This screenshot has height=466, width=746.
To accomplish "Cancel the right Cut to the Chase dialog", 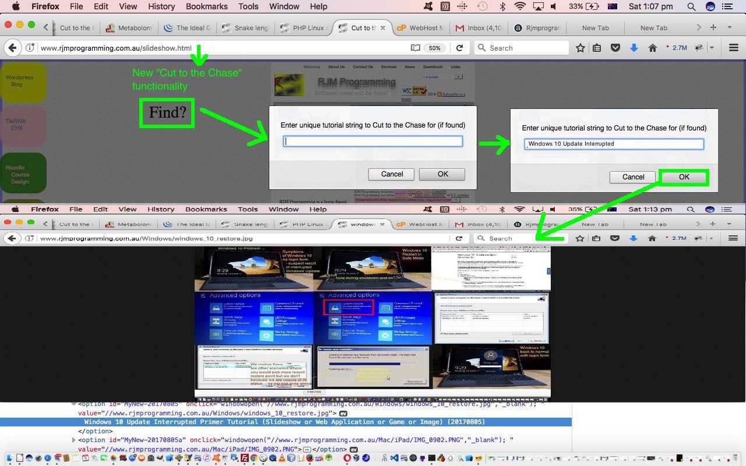I will coord(633,176).
